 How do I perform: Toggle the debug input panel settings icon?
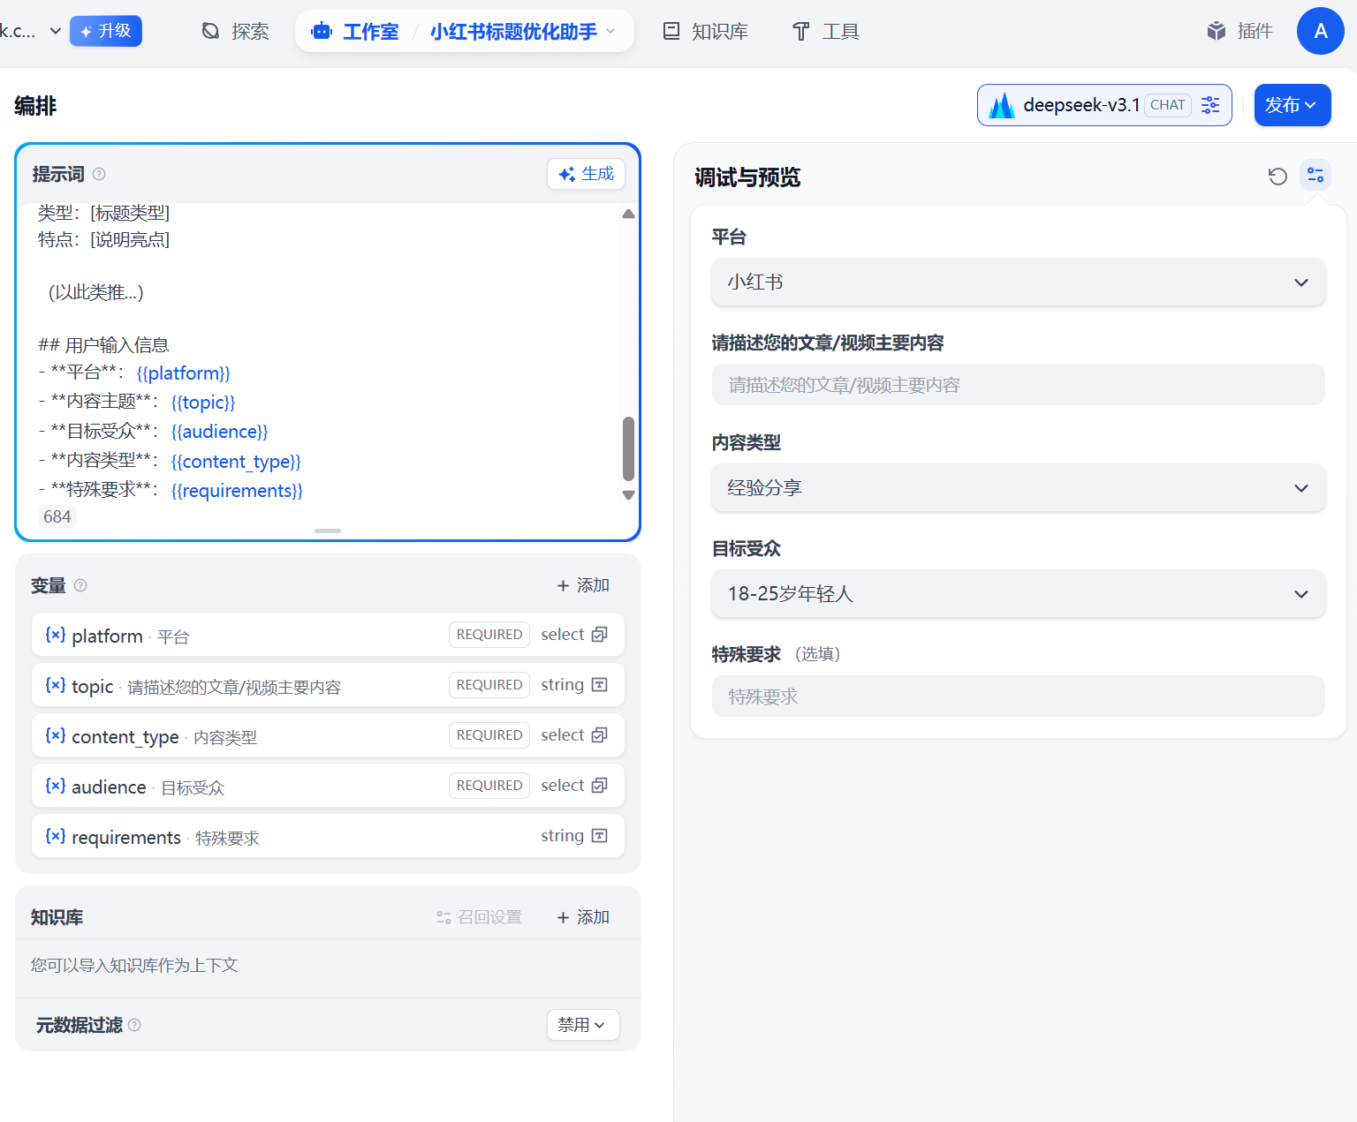[x=1315, y=176]
